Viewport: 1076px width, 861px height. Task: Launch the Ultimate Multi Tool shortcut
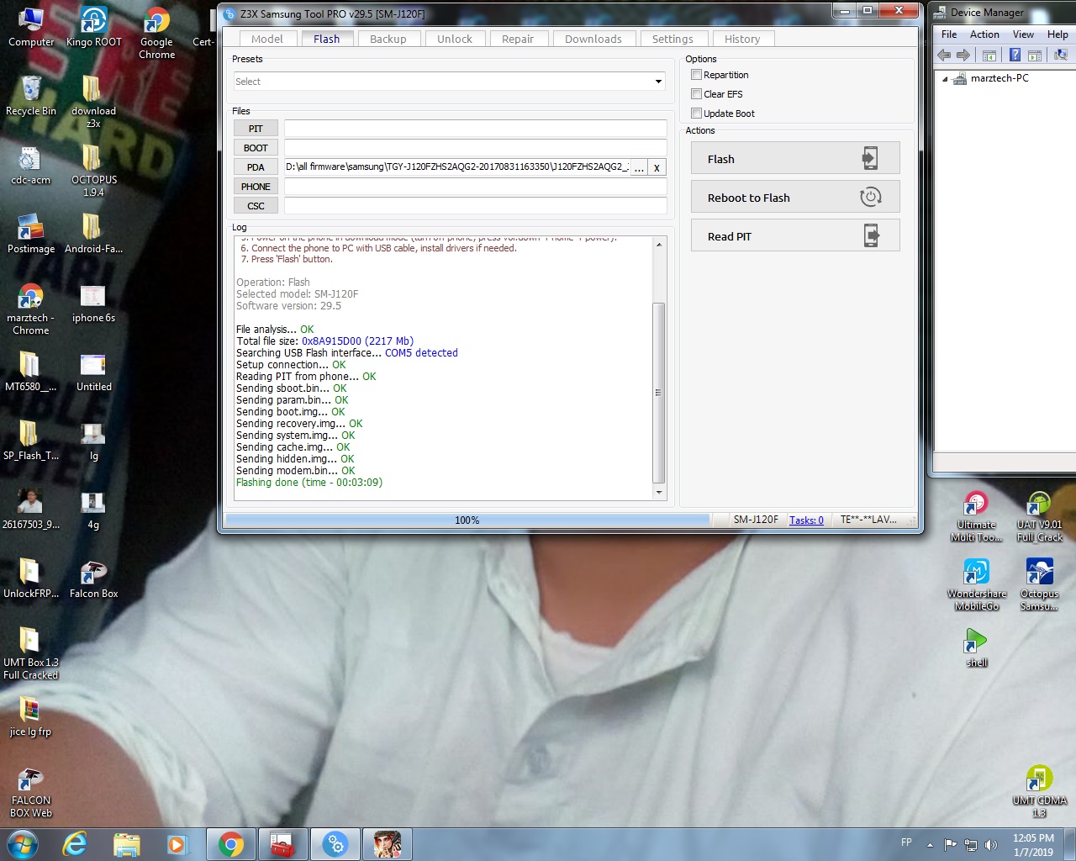pos(976,516)
